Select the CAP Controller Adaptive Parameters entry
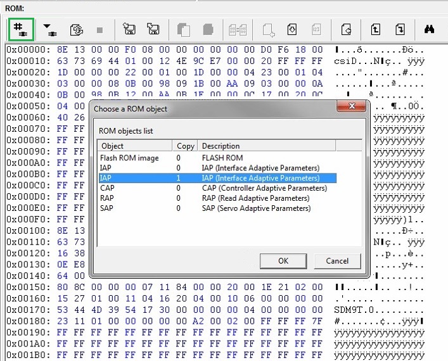This screenshot has width=448, height=361. pos(129,188)
